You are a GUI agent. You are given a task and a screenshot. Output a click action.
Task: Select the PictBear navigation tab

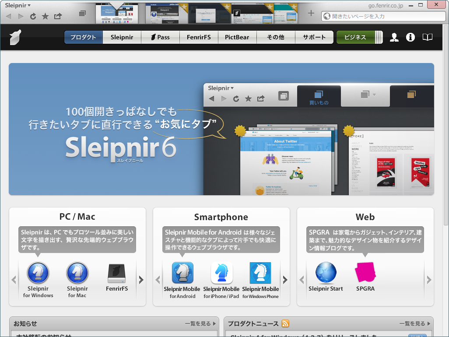(237, 37)
